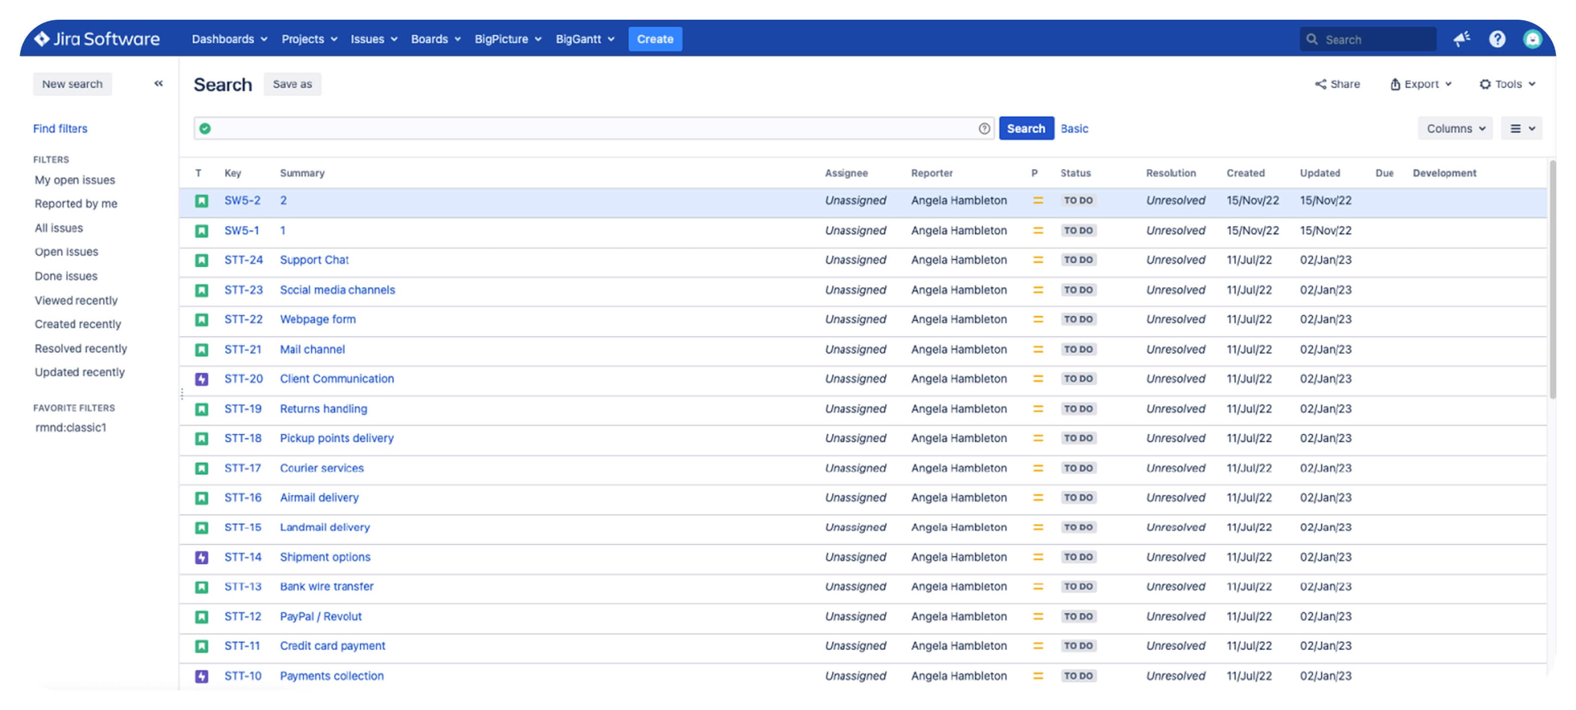The width and height of the screenshot is (1576, 710).
Task: Click the medium priority icon for STT-19
Action: tap(1038, 409)
